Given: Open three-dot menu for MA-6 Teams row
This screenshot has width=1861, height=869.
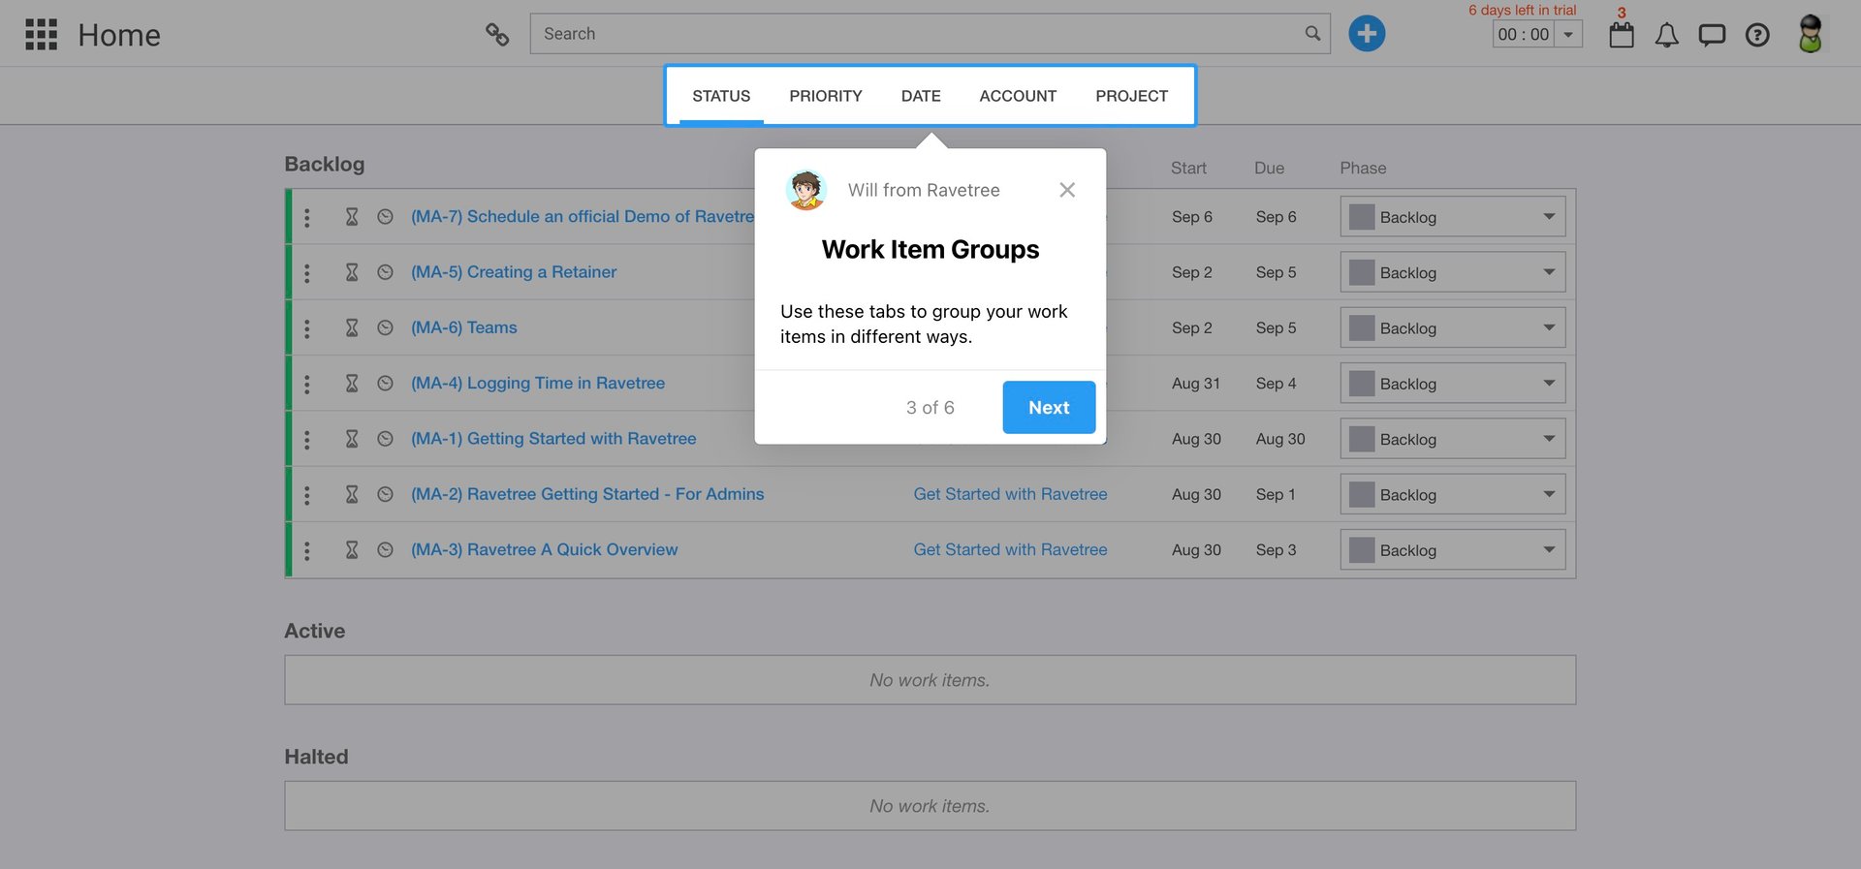Looking at the screenshot, I should [307, 328].
